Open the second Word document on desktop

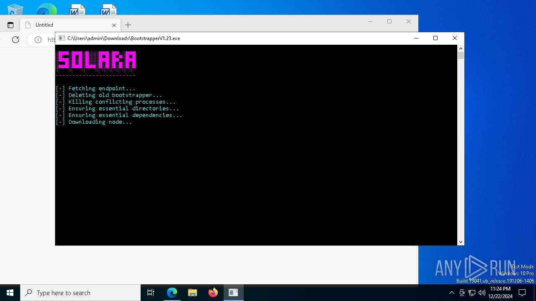tap(108, 9)
